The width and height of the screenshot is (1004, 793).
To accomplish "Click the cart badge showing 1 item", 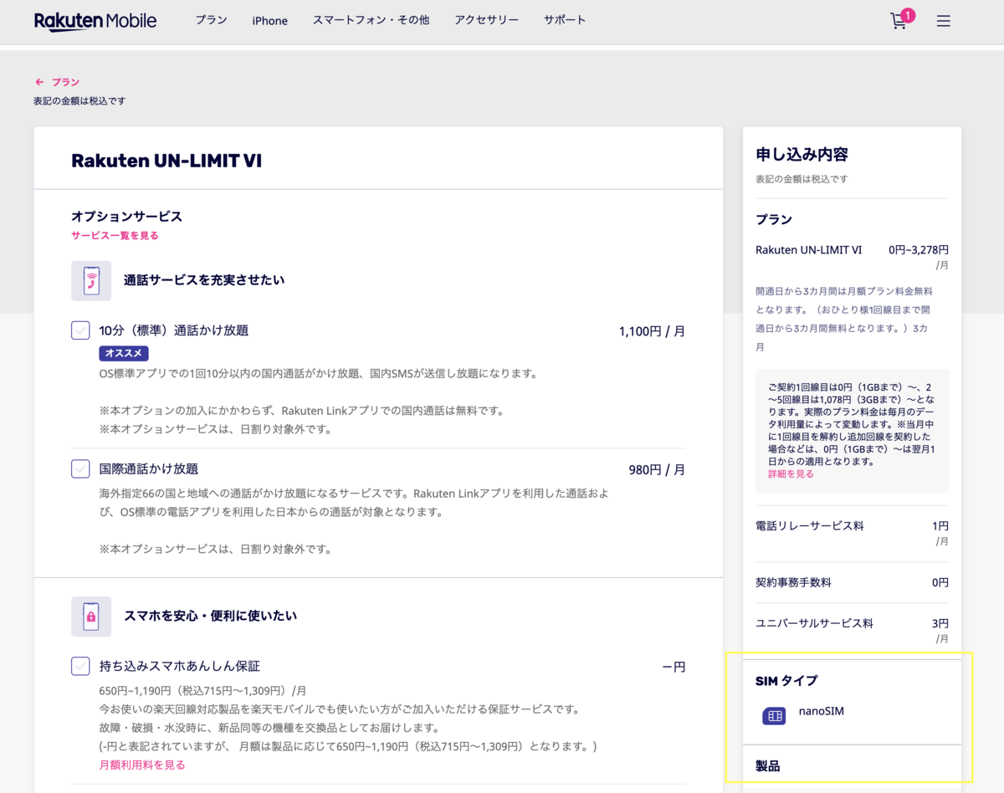I will (x=909, y=14).
